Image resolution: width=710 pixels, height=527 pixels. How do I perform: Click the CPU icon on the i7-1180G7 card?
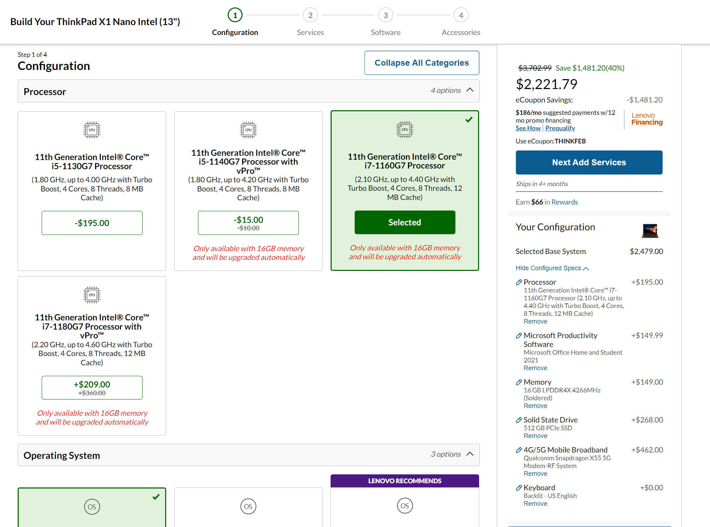[92, 295]
